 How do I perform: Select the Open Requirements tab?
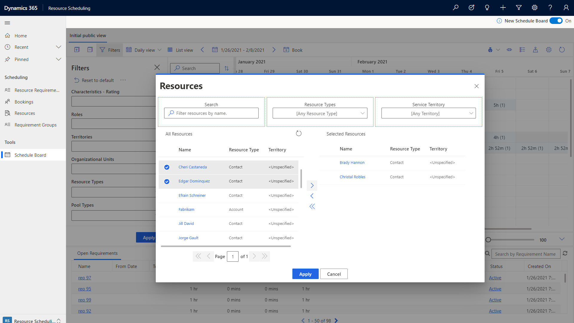click(97, 253)
